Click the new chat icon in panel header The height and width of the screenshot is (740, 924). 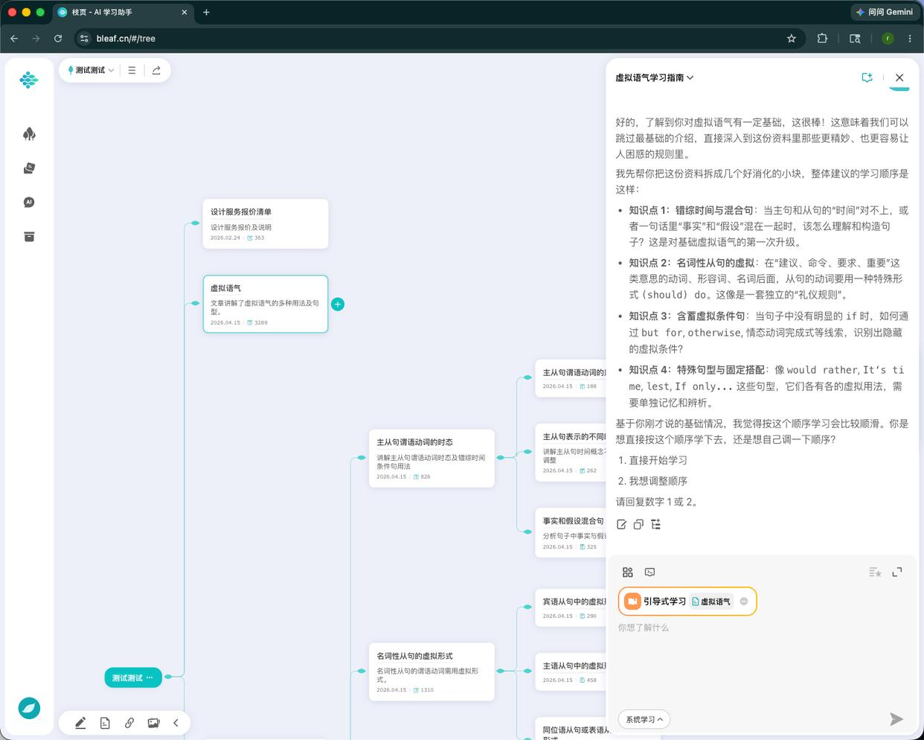click(867, 77)
